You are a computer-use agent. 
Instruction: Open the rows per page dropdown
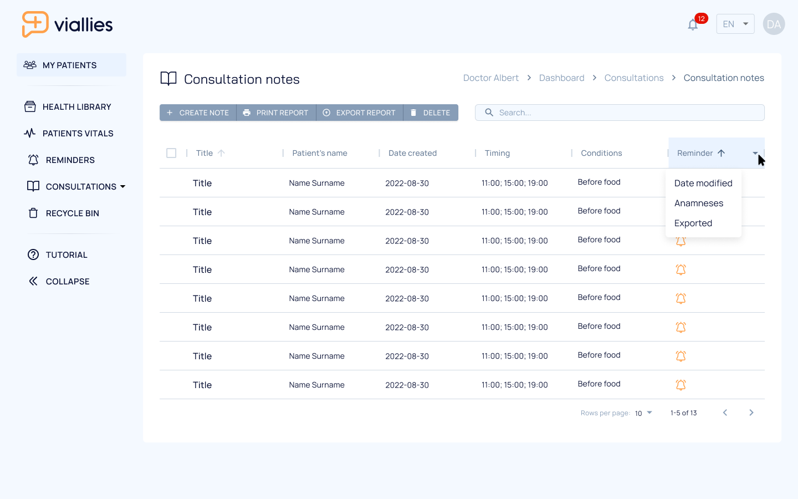[644, 413]
